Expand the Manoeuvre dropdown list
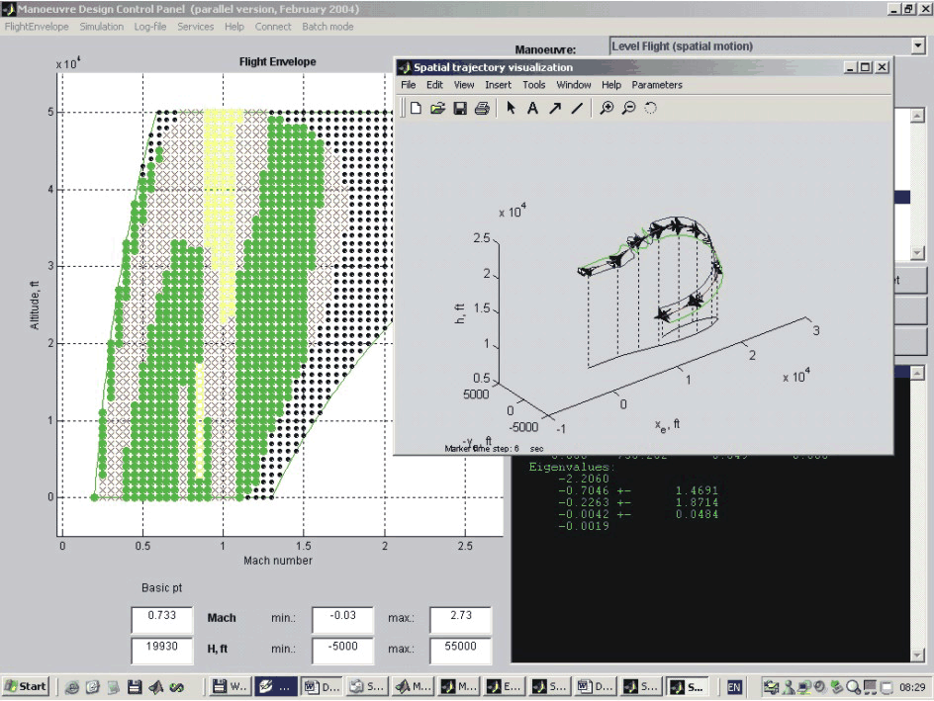This screenshot has height=701, width=934. click(916, 46)
